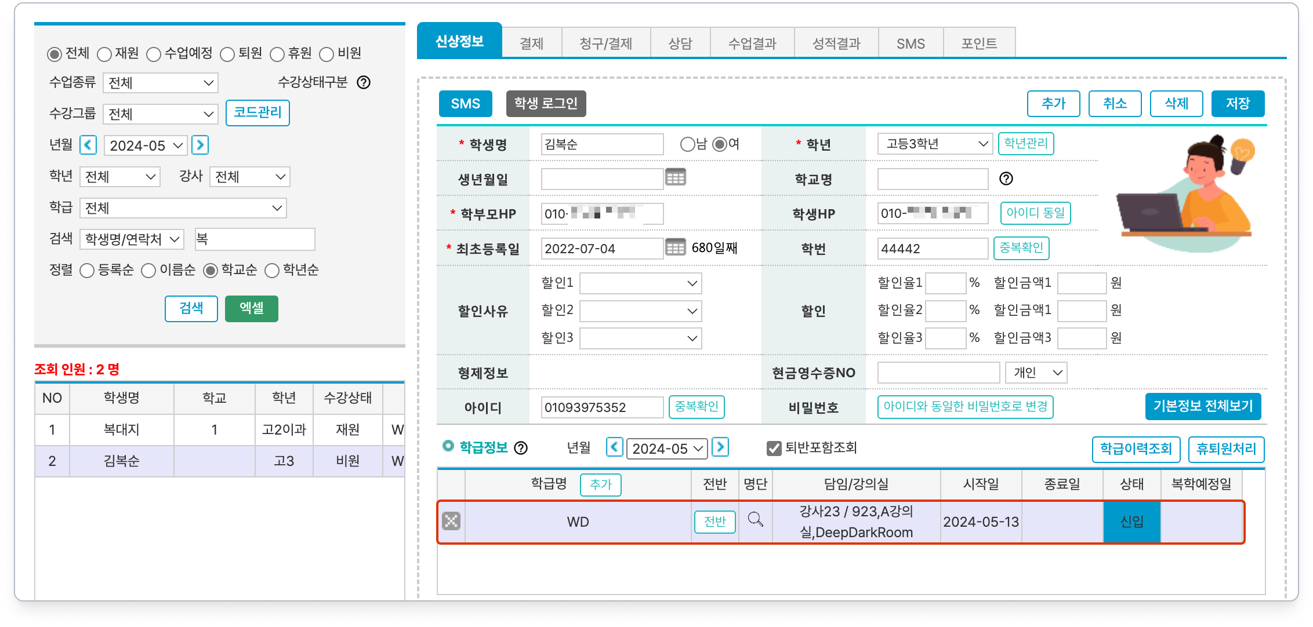Viewport: 1313px width, 627px height.
Task: Open the 수업종류 dropdown
Action: [160, 83]
